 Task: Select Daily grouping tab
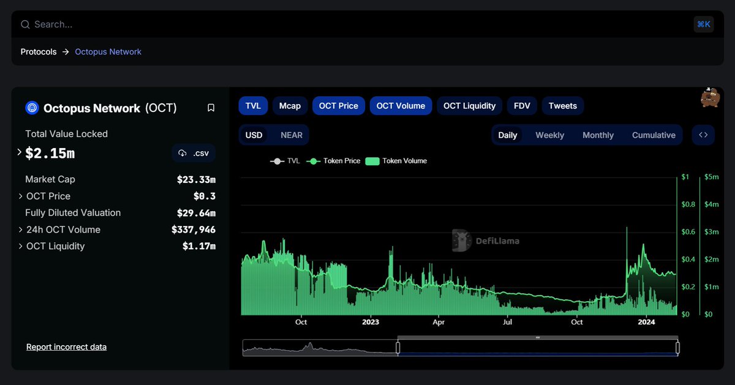coord(507,135)
